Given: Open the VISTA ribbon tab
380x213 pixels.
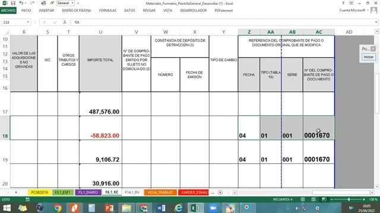Looking at the screenshot, I should [x=167, y=11].
